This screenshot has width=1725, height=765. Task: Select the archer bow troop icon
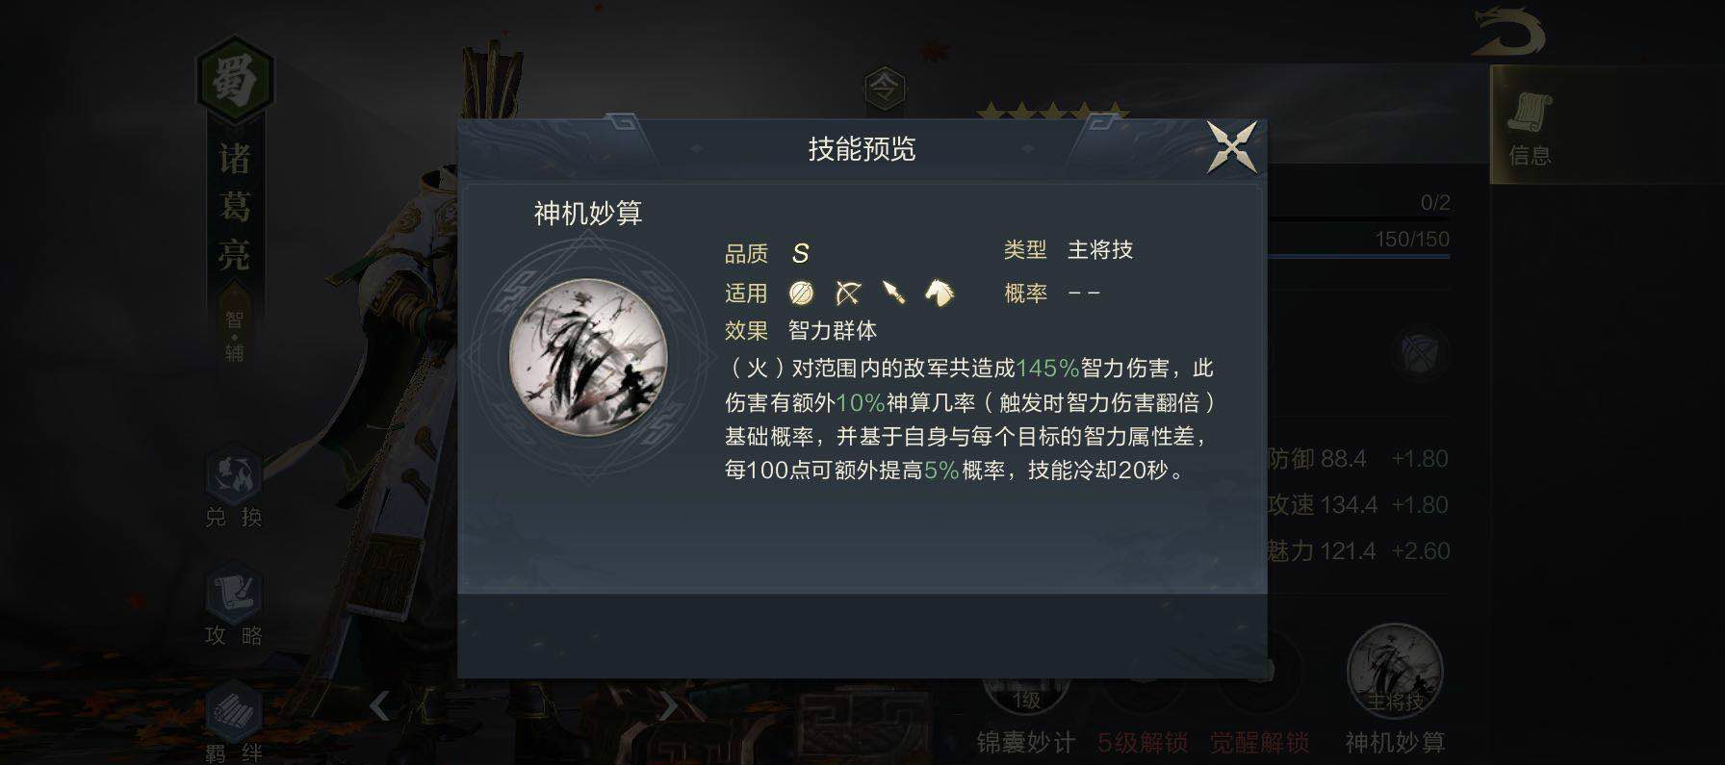tap(848, 293)
